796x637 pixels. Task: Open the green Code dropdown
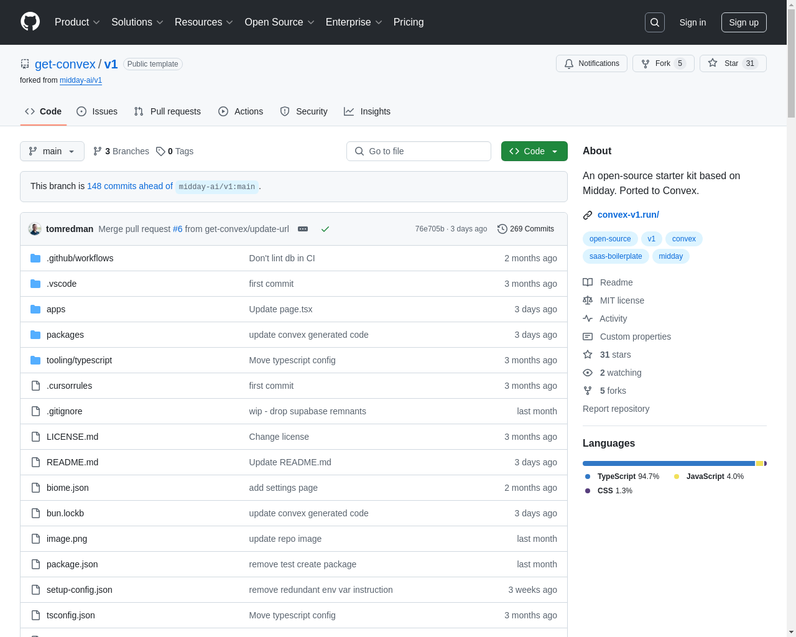tap(534, 151)
